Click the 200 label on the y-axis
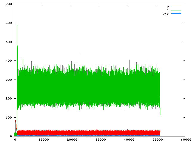This screenshot has width=191, height=143. coord(9,99)
